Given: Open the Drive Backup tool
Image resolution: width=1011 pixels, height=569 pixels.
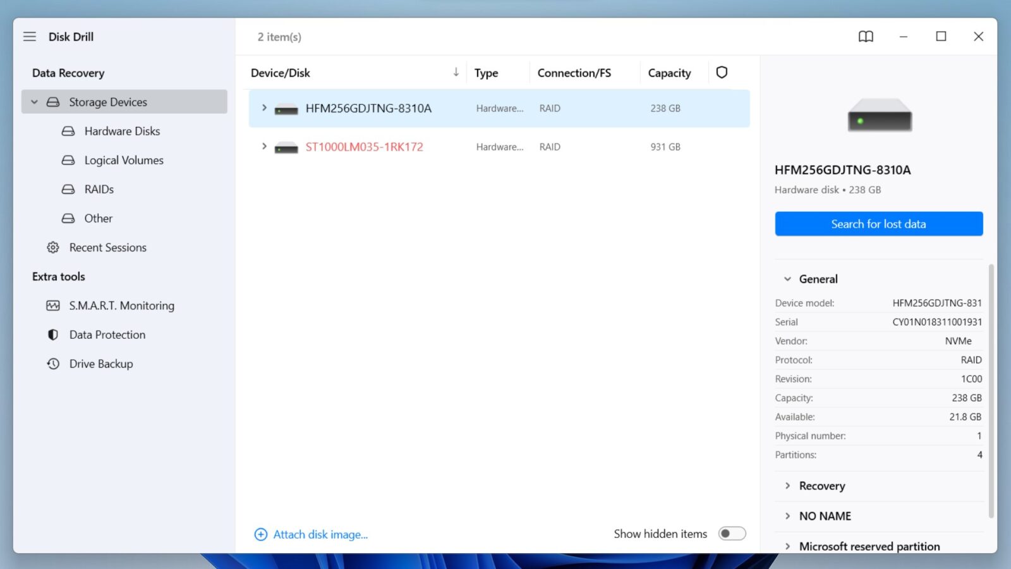Looking at the screenshot, I should (x=101, y=364).
